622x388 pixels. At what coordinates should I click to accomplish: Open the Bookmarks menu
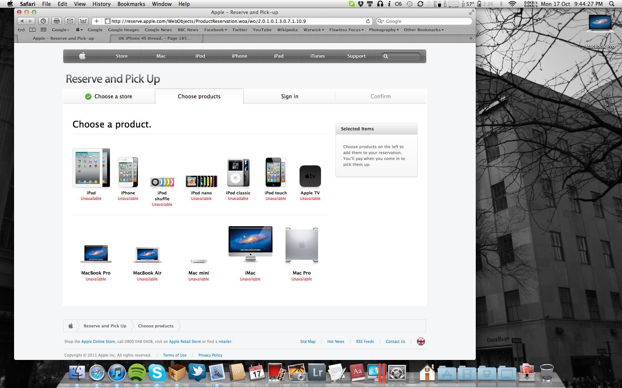tap(131, 4)
